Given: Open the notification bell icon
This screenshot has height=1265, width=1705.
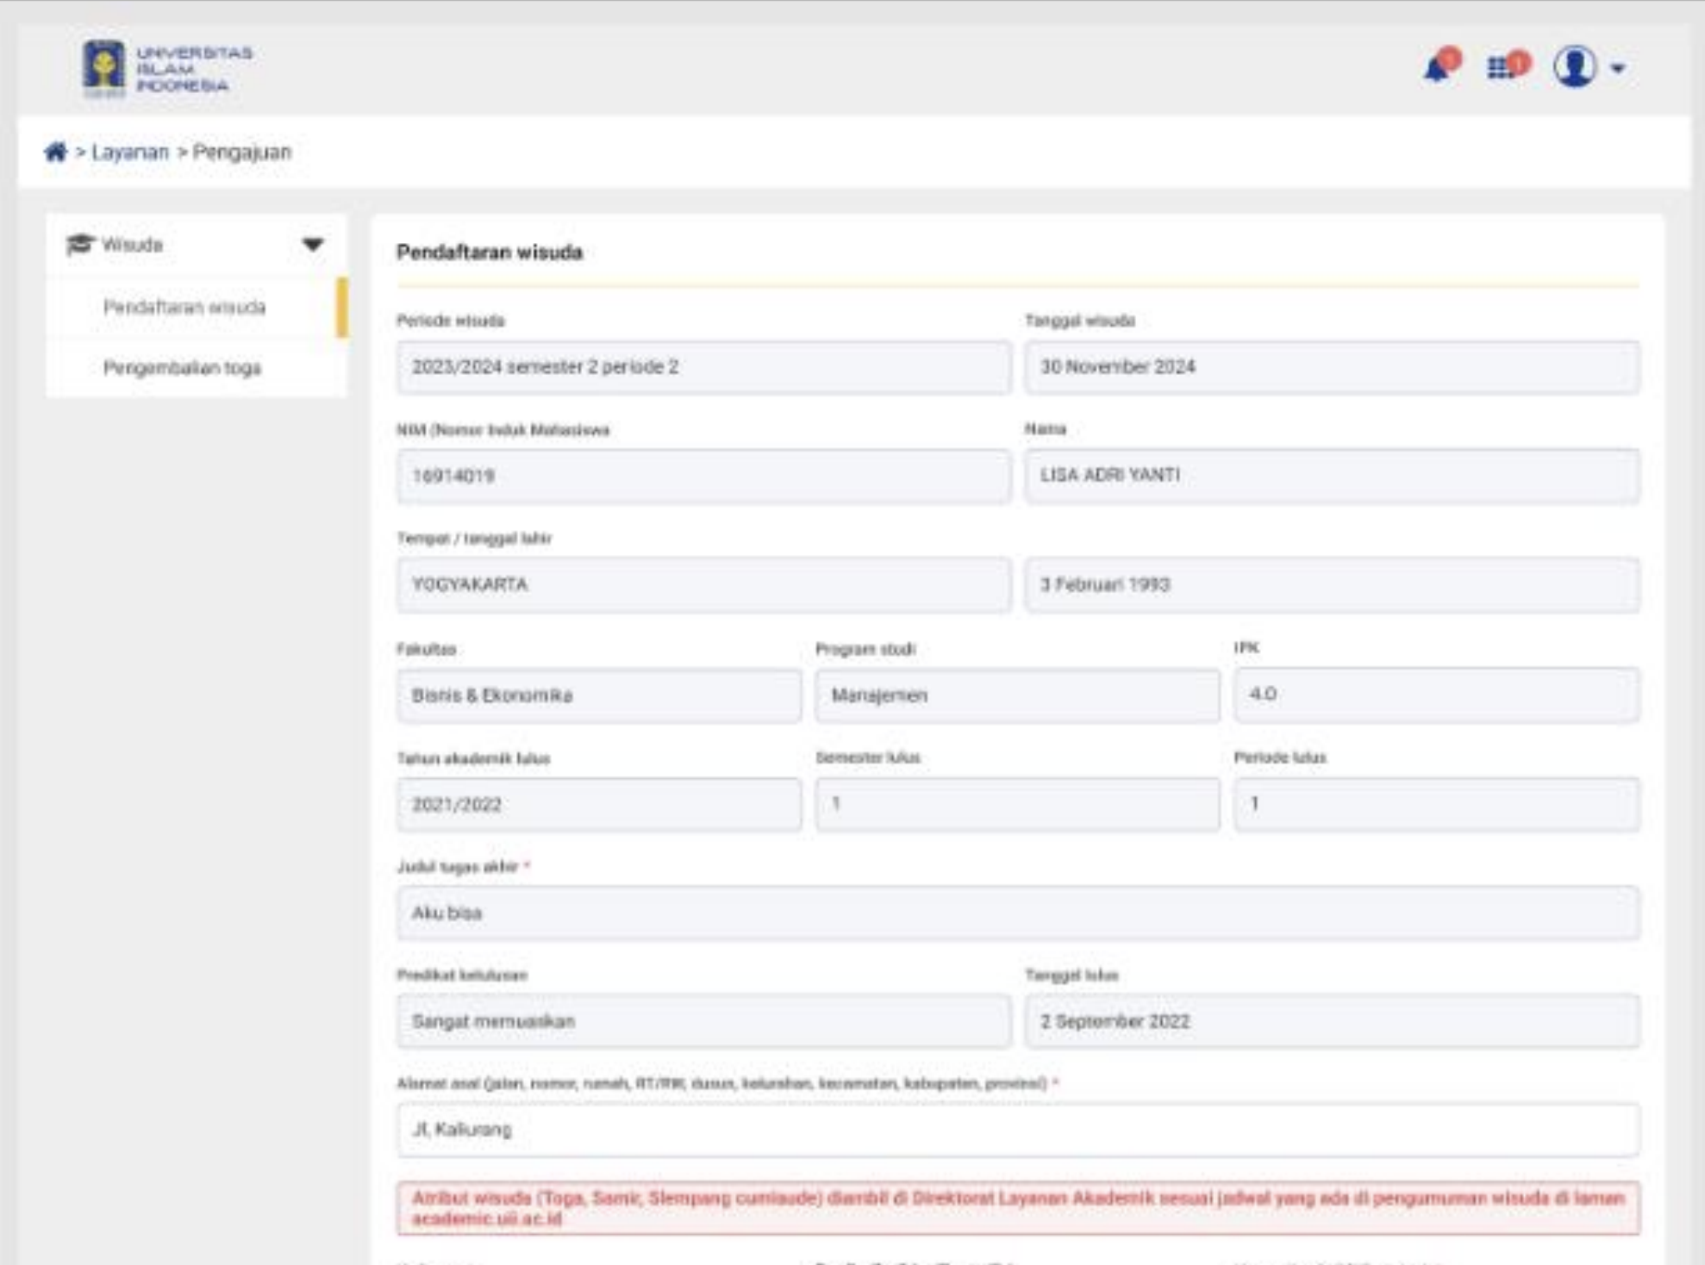Looking at the screenshot, I should (1438, 68).
